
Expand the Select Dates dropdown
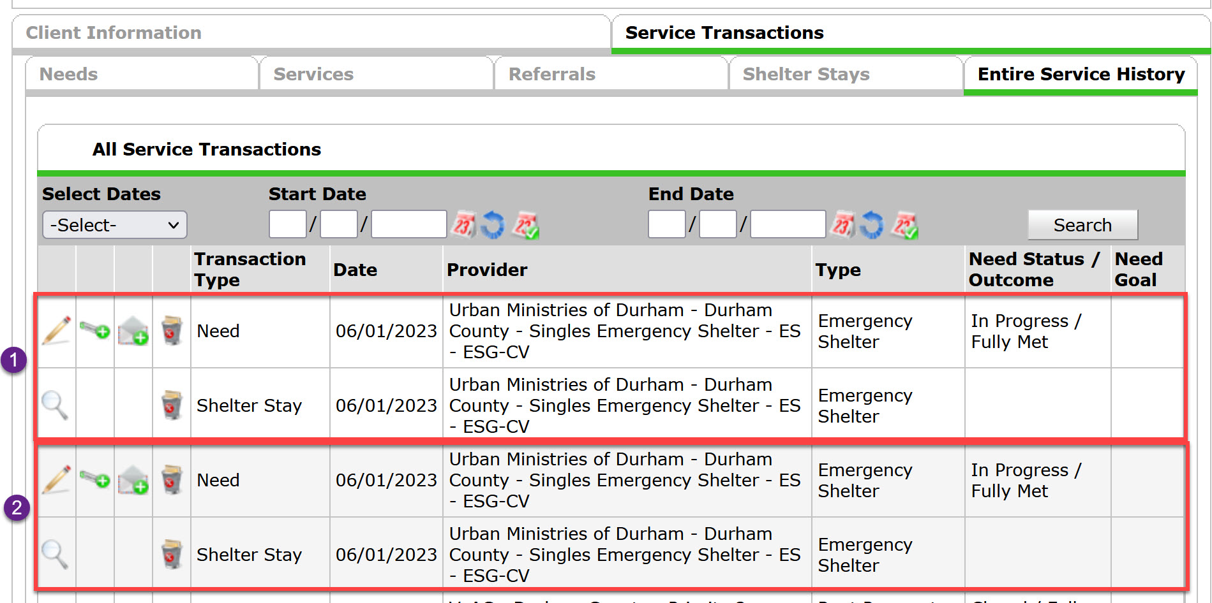click(x=115, y=225)
